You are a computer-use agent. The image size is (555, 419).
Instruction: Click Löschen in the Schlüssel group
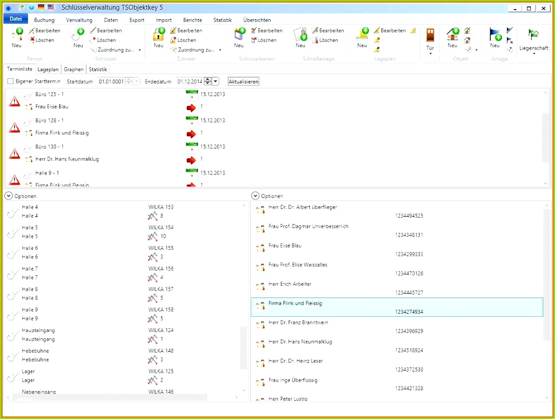(103, 40)
